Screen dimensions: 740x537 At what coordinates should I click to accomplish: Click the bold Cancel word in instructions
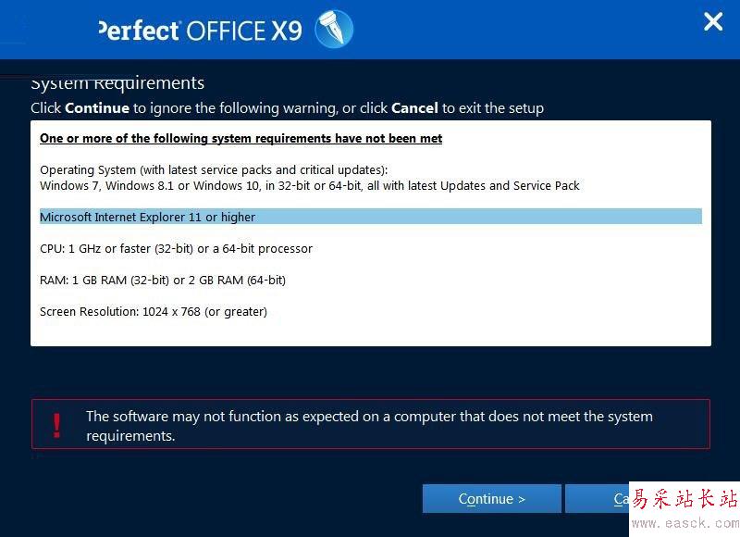414,107
